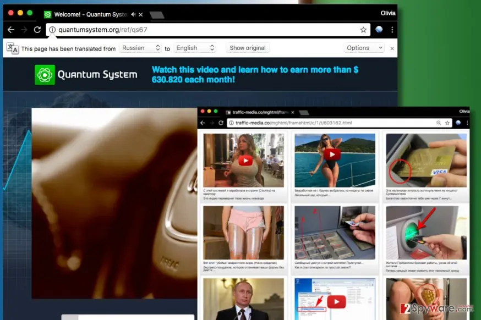Click the Quantum System brand name

pos(97,74)
